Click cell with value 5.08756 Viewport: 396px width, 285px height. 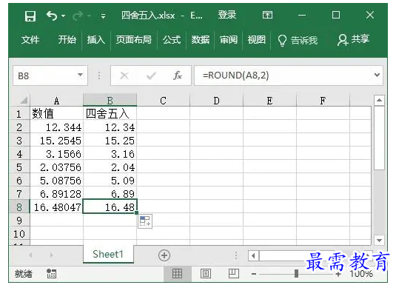pyautogui.click(x=56, y=181)
